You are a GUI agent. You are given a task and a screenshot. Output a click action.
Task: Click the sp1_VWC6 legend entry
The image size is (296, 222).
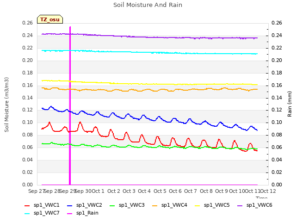[255, 205]
